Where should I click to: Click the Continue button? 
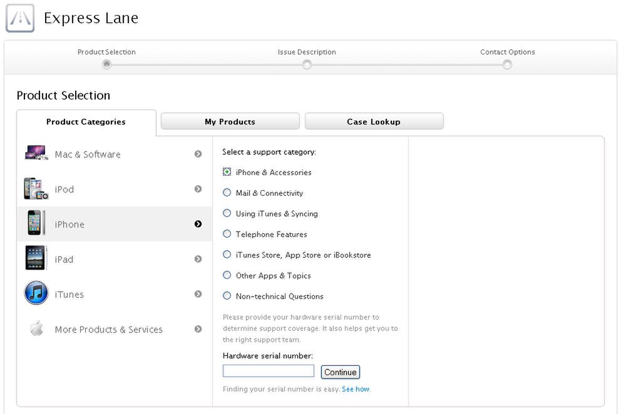coord(340,371)
